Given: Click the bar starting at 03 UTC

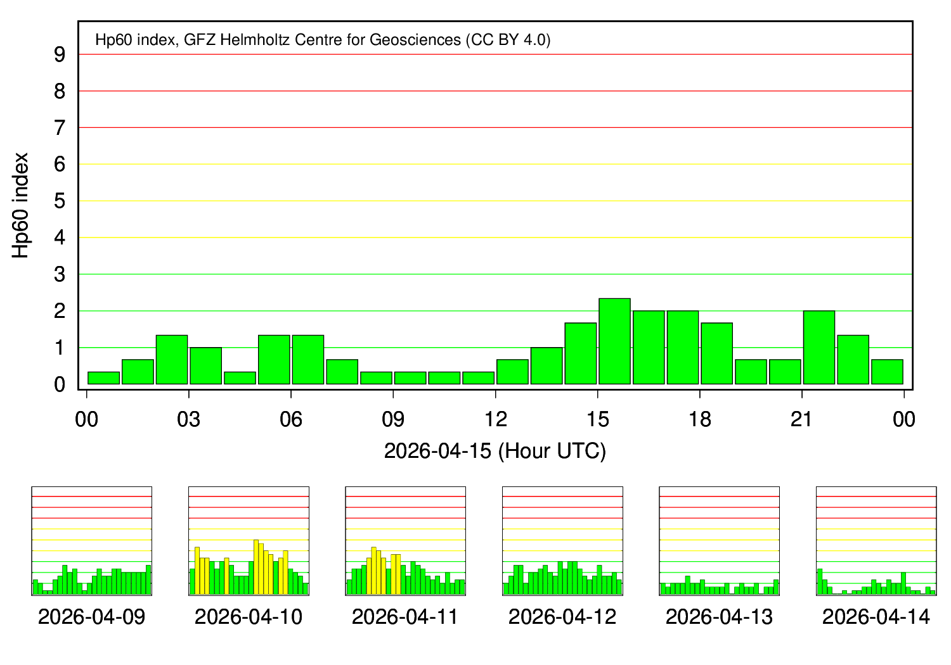Looking at the screenshot, I should pyautogui.click(x=205, y=366).
